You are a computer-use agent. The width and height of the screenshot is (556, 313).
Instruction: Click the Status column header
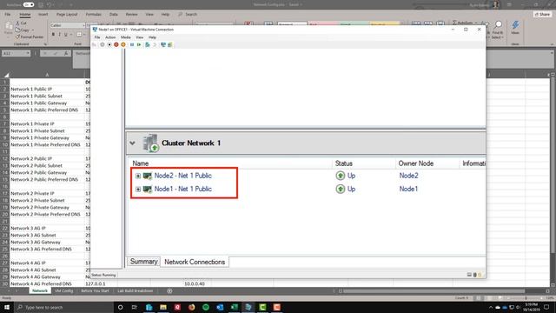click(x=344, y=163)
